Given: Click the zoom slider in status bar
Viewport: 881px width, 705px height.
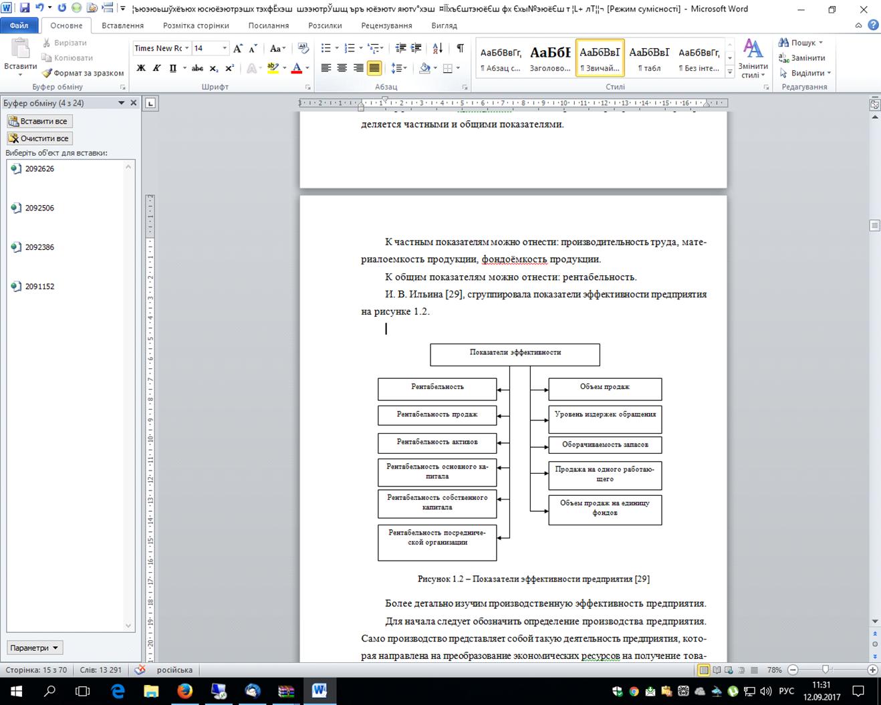Looking at the screenshot, I should tap(826, 670).
